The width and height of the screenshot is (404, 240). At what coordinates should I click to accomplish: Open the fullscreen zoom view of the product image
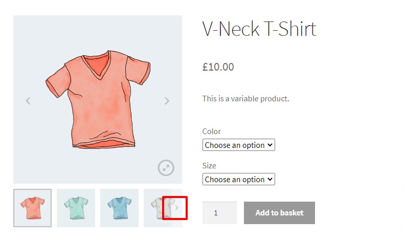point(166,168)
